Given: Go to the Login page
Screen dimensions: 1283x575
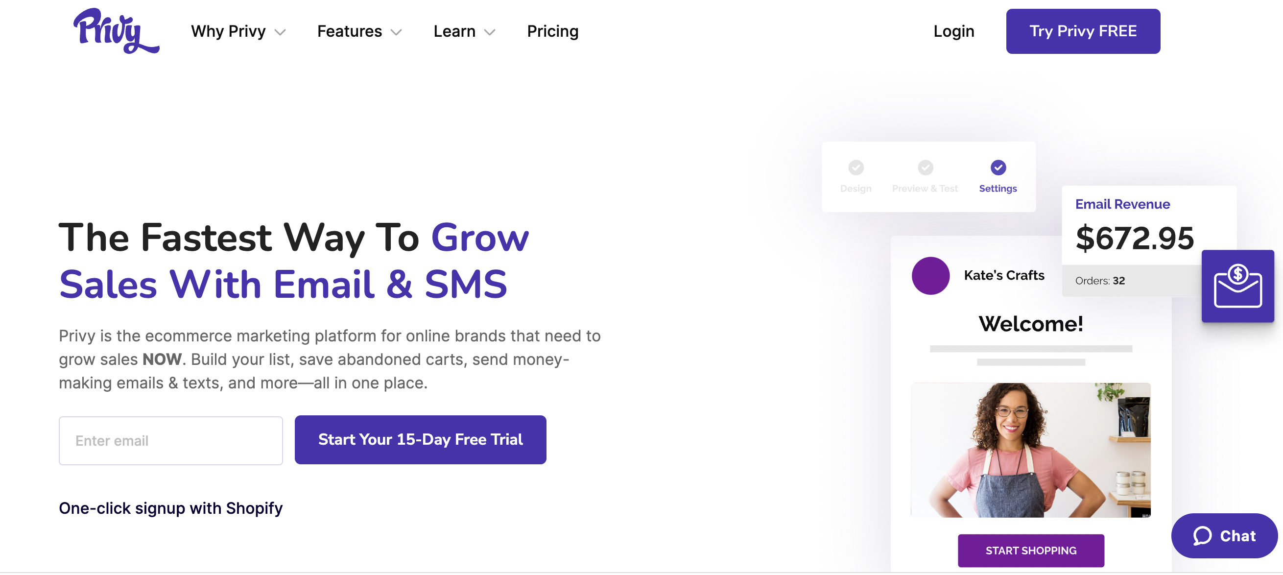Looking at the screenshot, I should [x=953, y=31].
